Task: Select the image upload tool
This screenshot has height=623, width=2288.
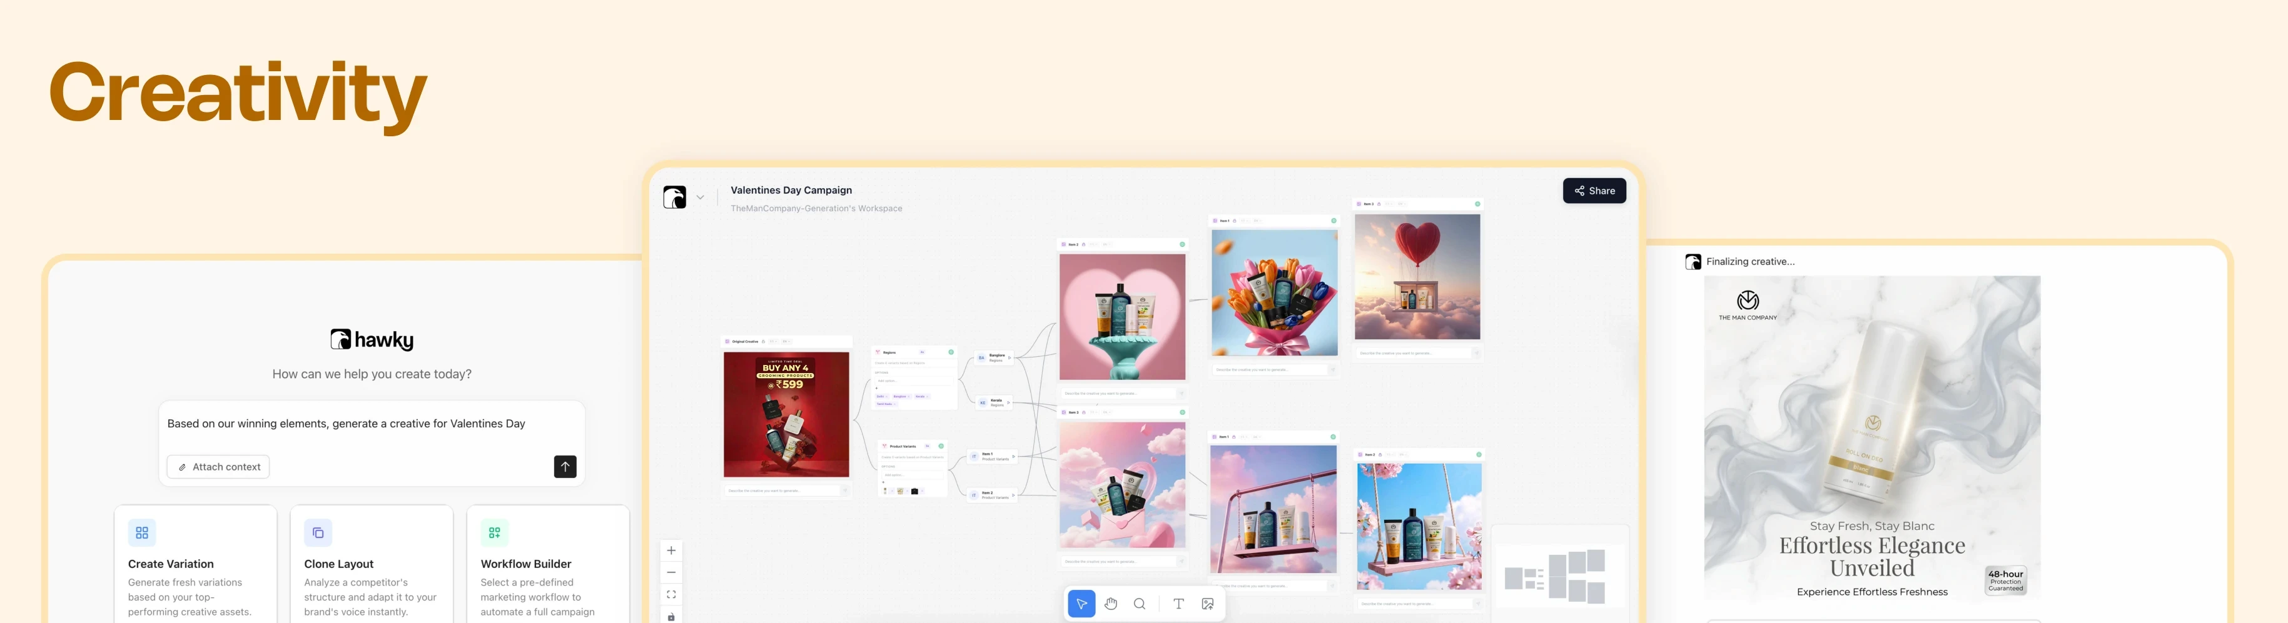Action: coord(1208,604)
